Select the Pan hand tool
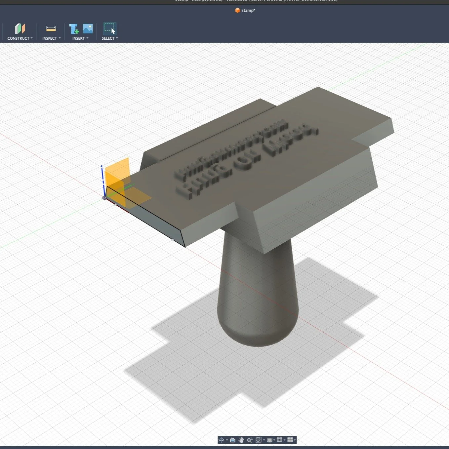 coord(241,440)
